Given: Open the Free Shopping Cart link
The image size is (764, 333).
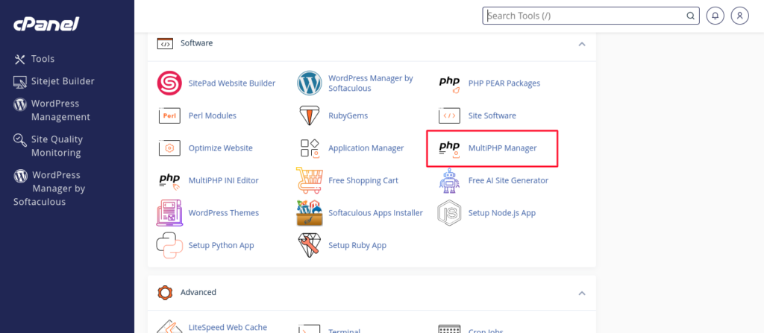Looking at the screenshot, I should point(363,180).
